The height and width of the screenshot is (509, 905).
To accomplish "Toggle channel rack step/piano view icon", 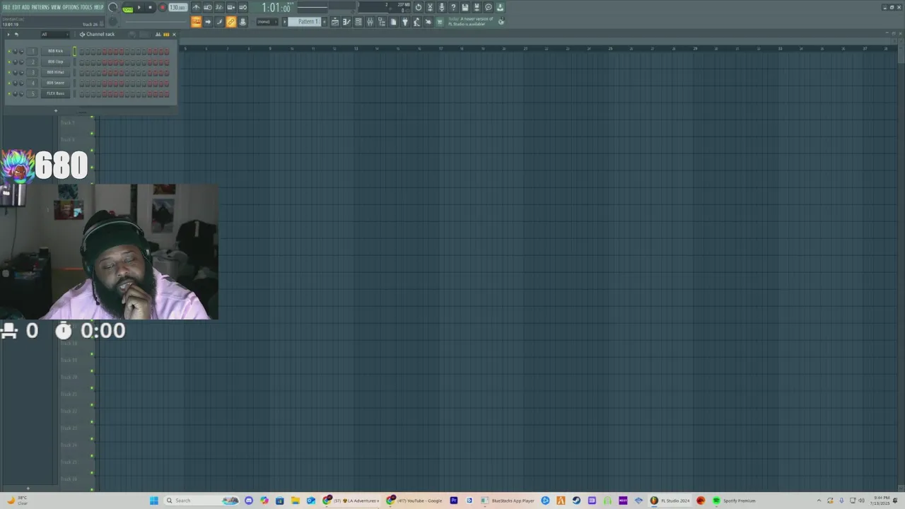I will coord(166,35).
